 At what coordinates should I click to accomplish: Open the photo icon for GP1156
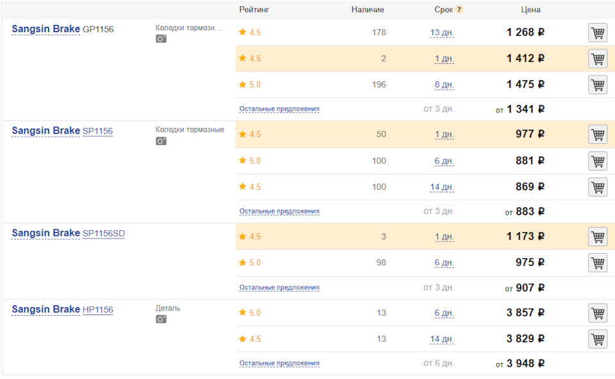click(161, 39)
